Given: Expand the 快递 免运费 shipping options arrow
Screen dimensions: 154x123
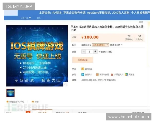Looking at the screenshot, I should 122,45.
